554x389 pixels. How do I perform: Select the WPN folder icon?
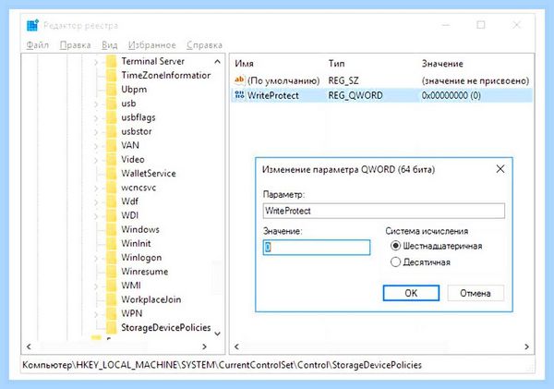tap(112, 313)
